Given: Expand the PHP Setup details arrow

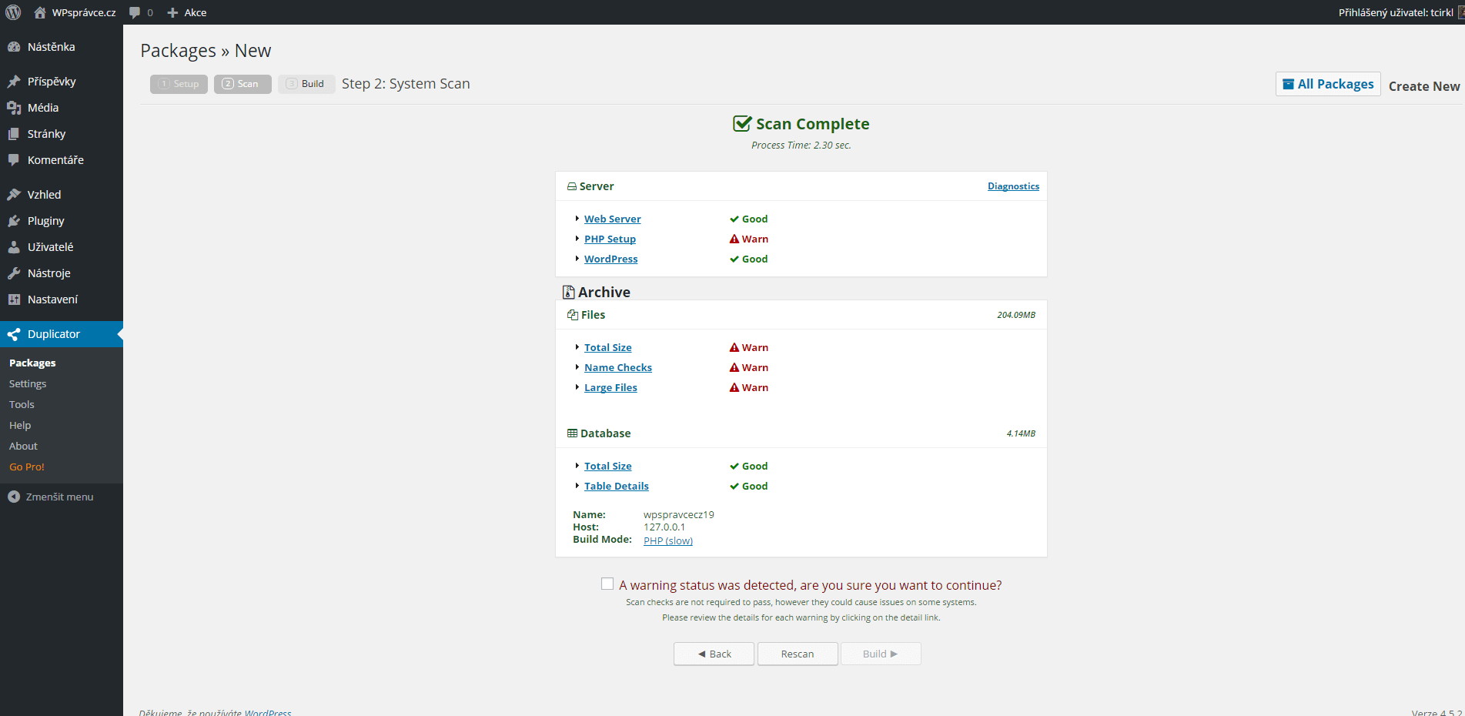Looking at the screenshot, I should pyautogui.click(x=577, y=239).
